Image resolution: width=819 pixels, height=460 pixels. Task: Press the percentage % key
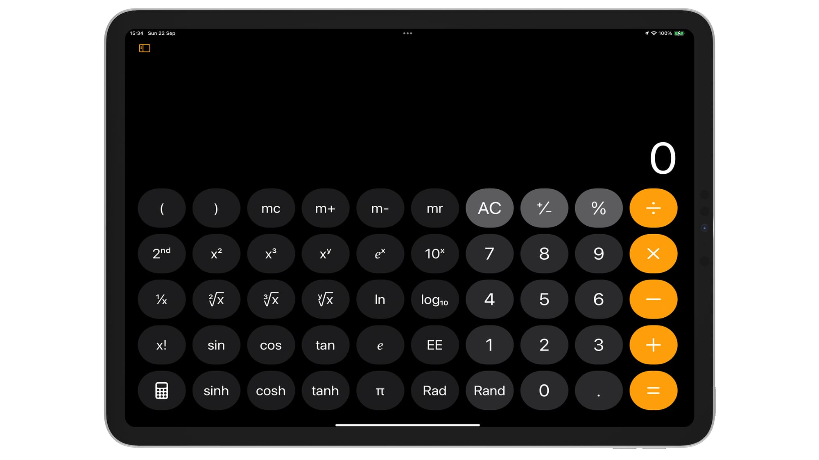click(598, 209)
